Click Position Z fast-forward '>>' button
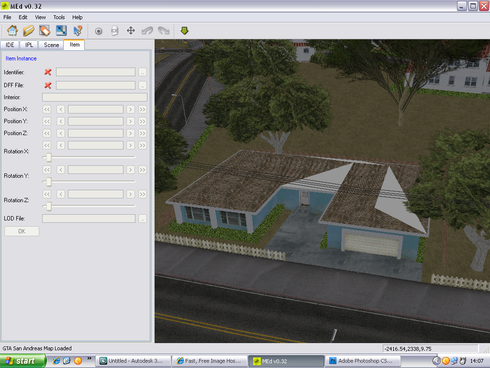Screen dimensions: 490x368 point(143,133)
